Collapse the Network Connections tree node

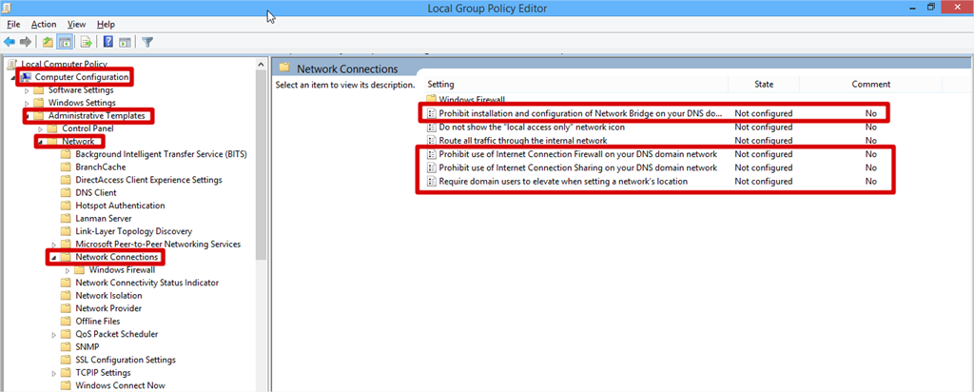click(x=53, y=258)
